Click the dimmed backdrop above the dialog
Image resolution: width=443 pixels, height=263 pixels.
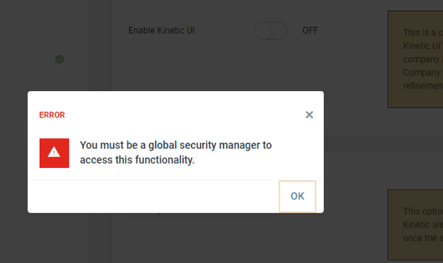193,64
